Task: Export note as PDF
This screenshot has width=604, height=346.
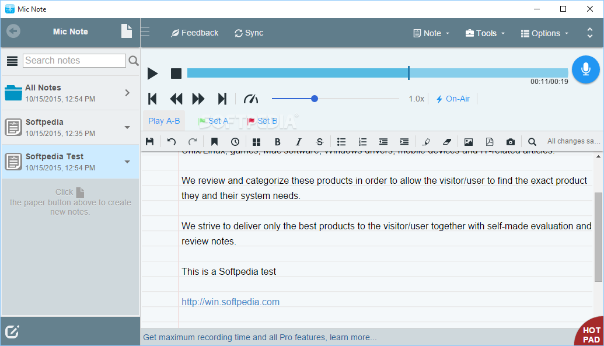Action: coord(490,142)
